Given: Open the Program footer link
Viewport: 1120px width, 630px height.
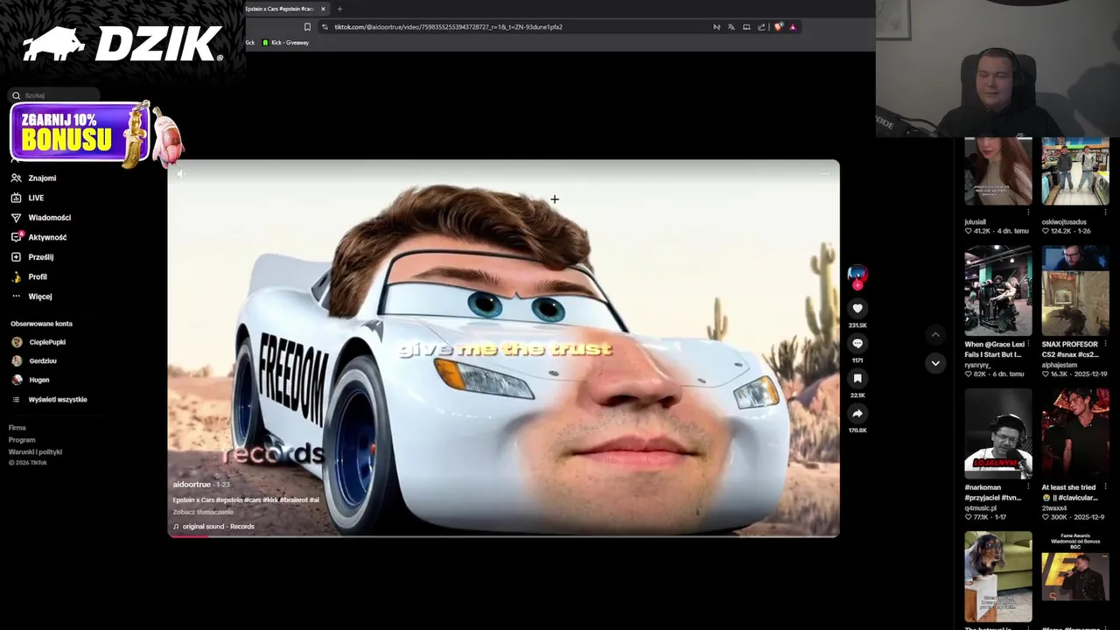Looking at the screenshot, I should coord(22,440).
